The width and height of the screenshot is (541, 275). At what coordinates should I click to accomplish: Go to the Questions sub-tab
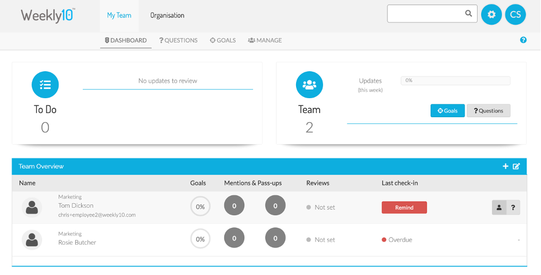(178, 41)
